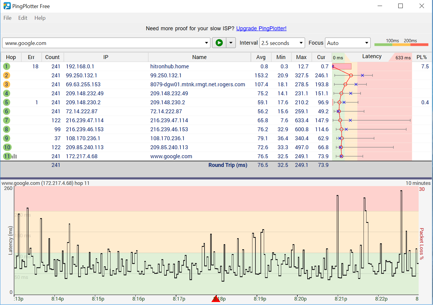
Task: Click the 7.5 packet loss value for hop 1
Action: [425, 67]
